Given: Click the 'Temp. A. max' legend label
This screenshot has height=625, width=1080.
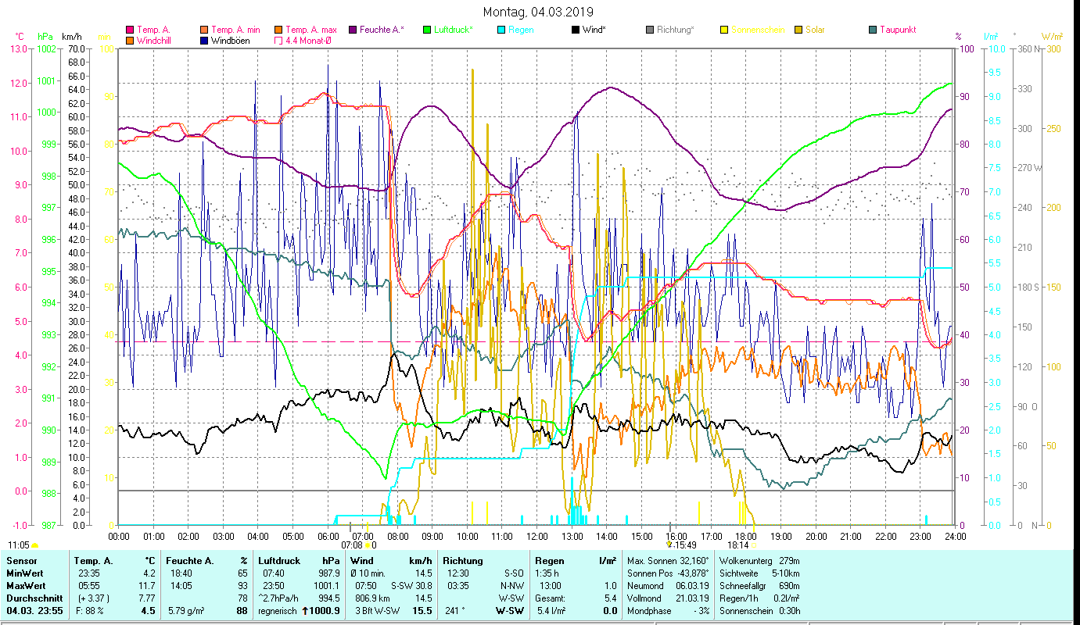Looking at the screenshot, I should point(311,30).
